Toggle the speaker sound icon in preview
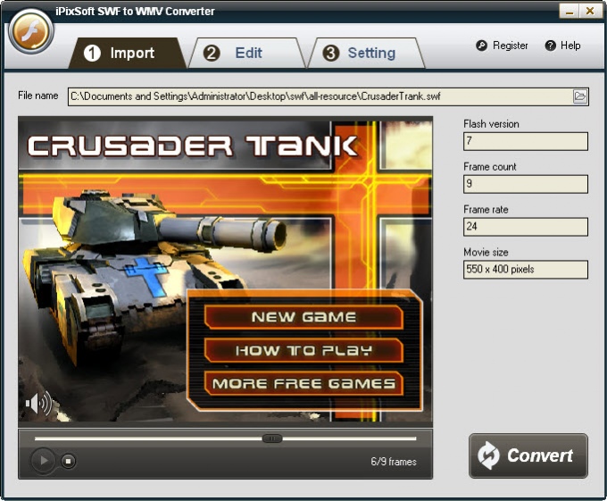607x501 pixels. (x=38, y=404)
